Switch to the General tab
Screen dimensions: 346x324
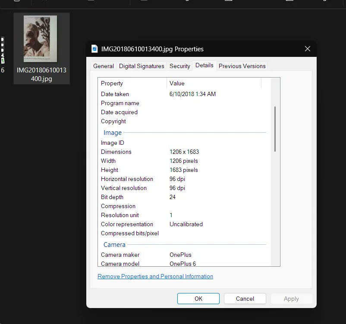(104, 66)
